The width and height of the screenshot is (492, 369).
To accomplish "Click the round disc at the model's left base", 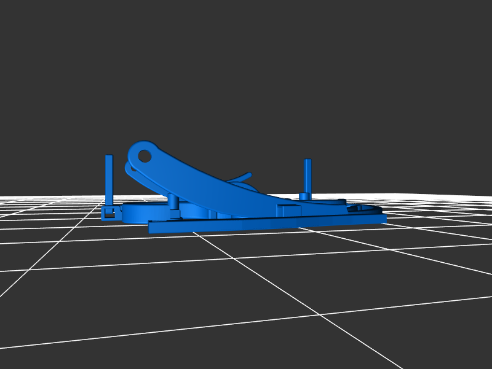I will (145, 212).
